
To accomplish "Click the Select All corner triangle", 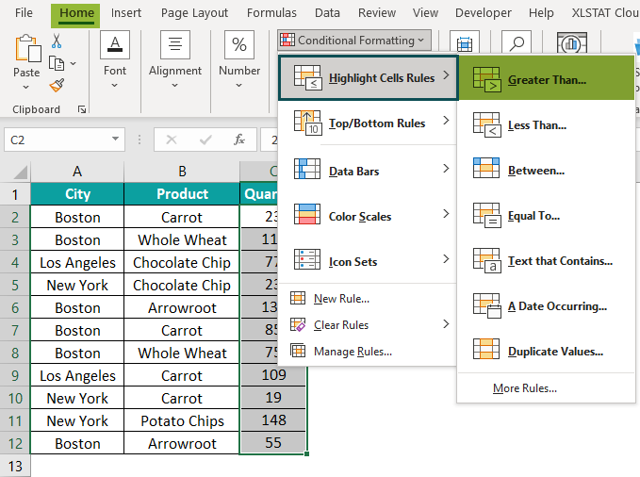I will [x=20, y=172].
